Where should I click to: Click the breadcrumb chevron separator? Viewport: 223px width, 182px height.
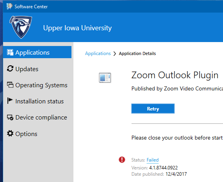tap(115, 54)
